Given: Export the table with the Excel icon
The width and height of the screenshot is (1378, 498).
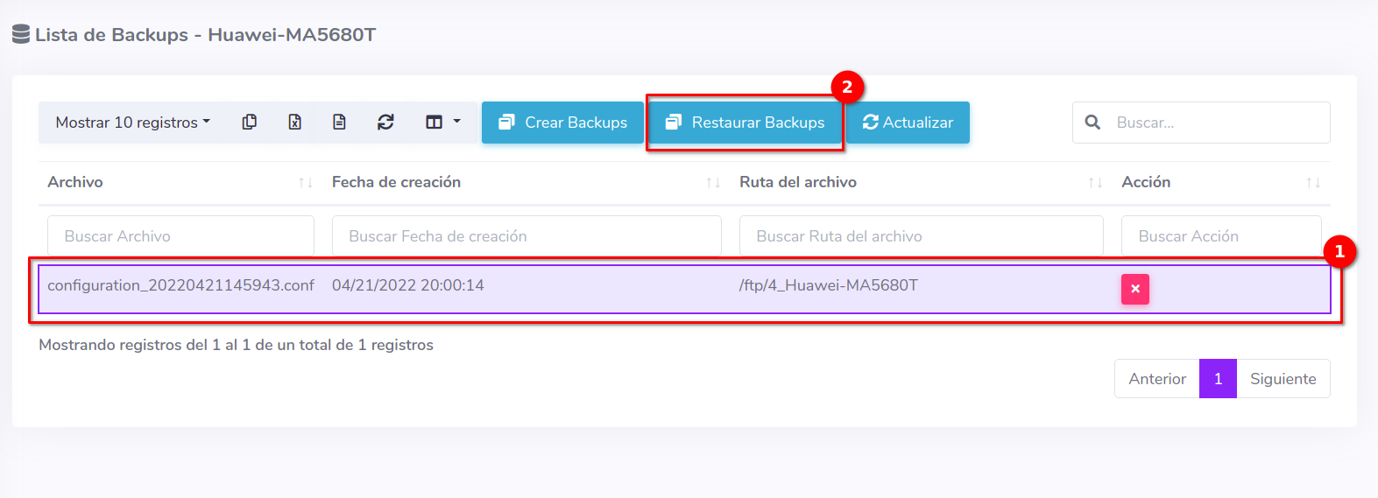Looking at the screenshot, I should [295, 123].
